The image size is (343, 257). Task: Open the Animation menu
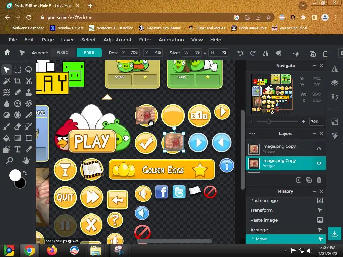pos(171,40)
